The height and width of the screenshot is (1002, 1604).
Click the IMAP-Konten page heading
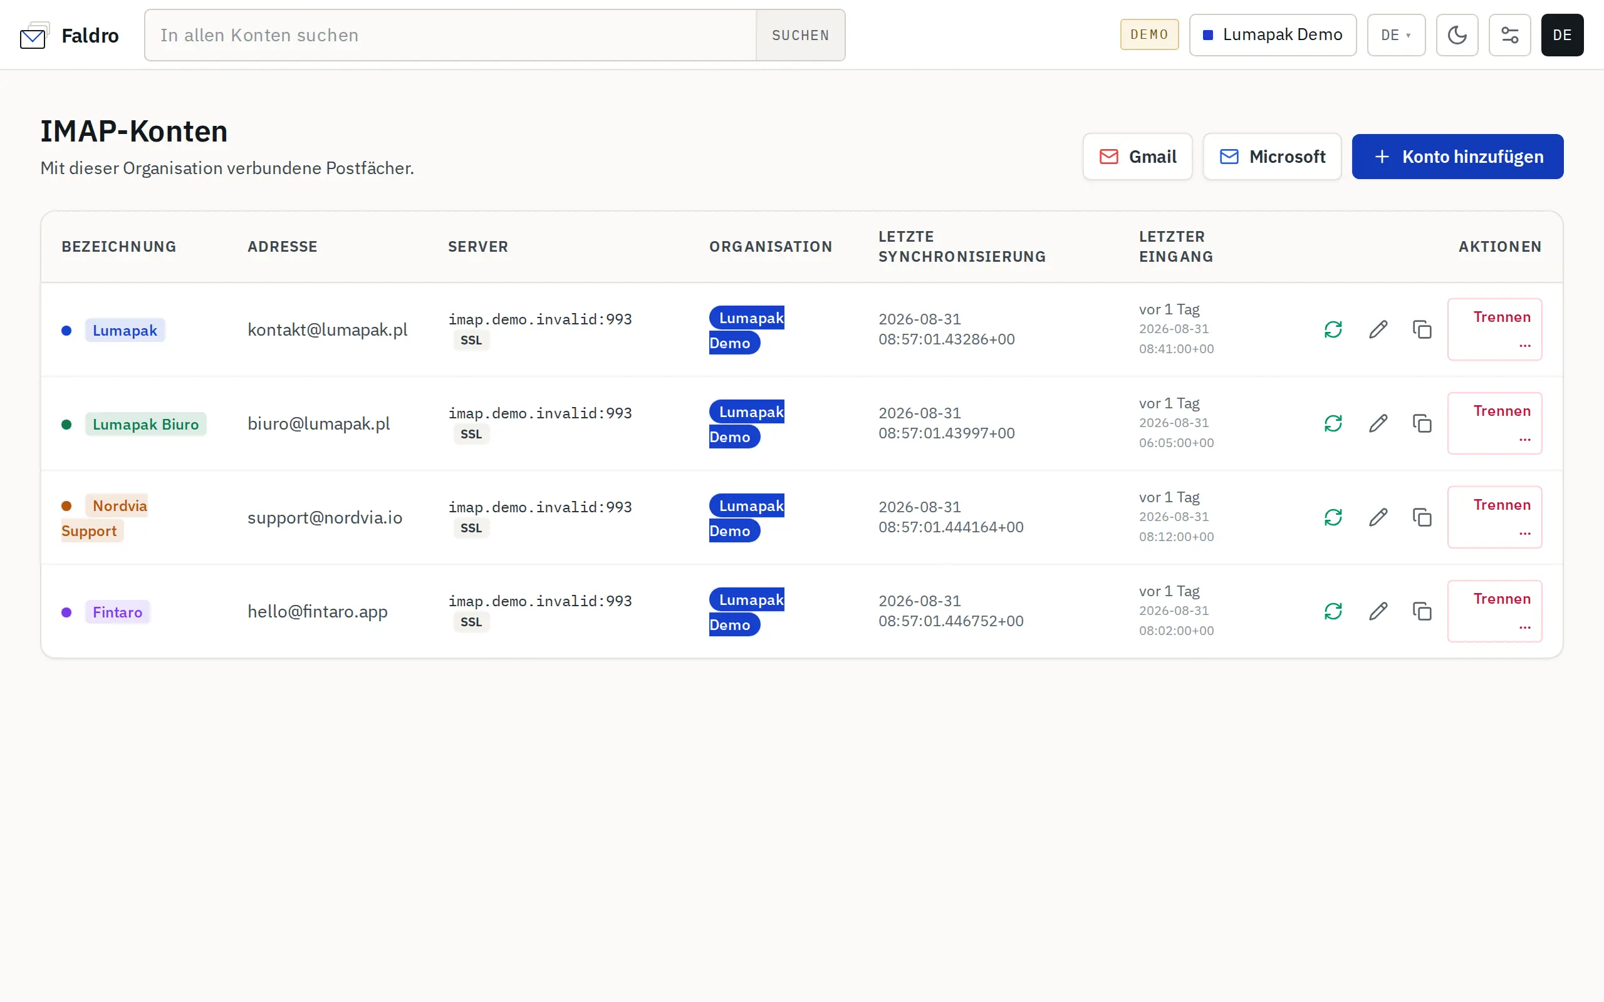[x=134, y=132]
